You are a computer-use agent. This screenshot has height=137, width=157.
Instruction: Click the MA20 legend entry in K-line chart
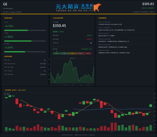coord(7,95)
